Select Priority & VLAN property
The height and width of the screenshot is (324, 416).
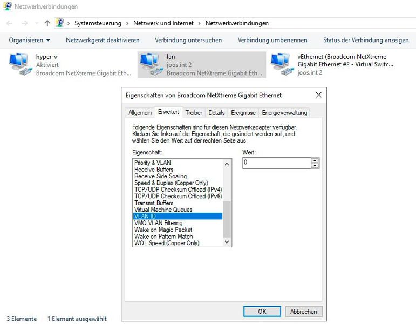[178, 163]
